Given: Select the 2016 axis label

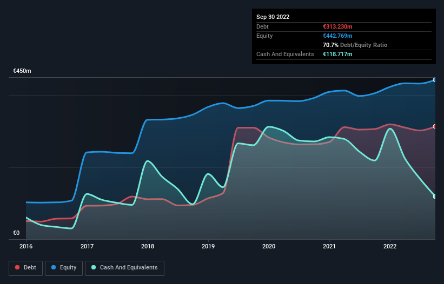Looking at the screenshot, I should click(x=26, y=246).
